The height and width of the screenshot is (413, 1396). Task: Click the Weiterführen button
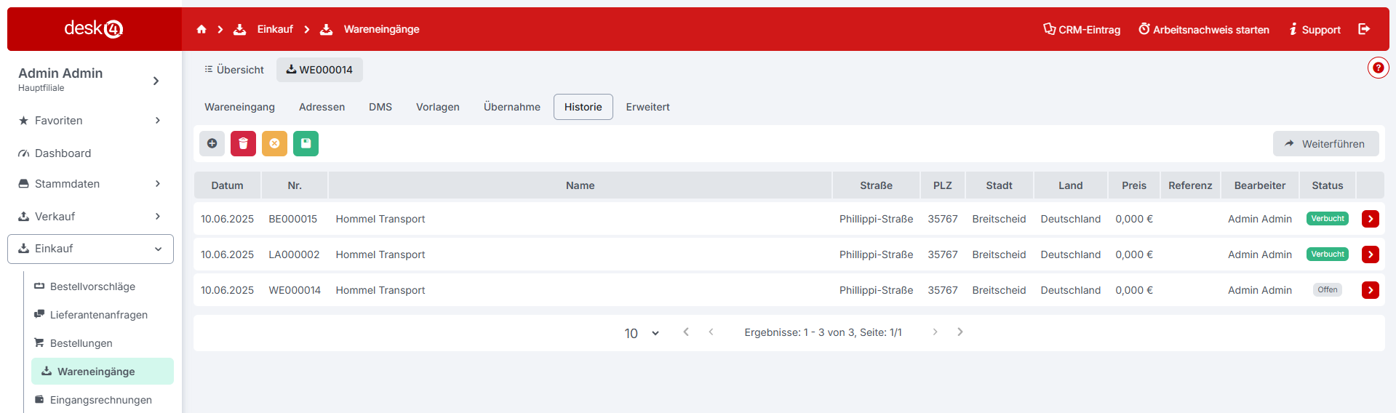click(1325, 144)
